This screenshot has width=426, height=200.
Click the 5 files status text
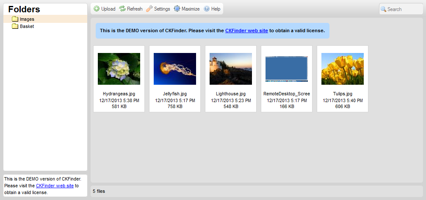(x=99, y=191)
